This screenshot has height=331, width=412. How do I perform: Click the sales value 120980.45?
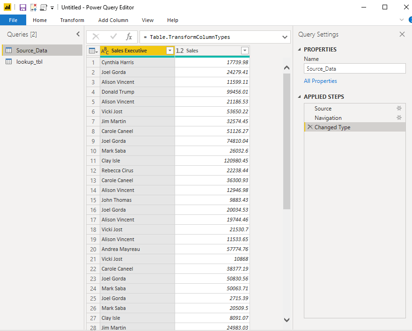point(212,161)
